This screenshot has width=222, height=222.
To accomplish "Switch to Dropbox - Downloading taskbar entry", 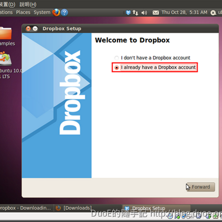I will tap(27, 208).
